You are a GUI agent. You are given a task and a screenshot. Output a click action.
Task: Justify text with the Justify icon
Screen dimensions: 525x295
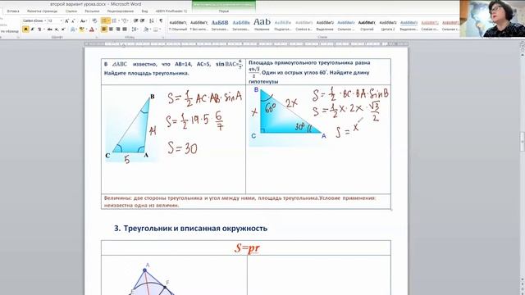click(125, 29)
